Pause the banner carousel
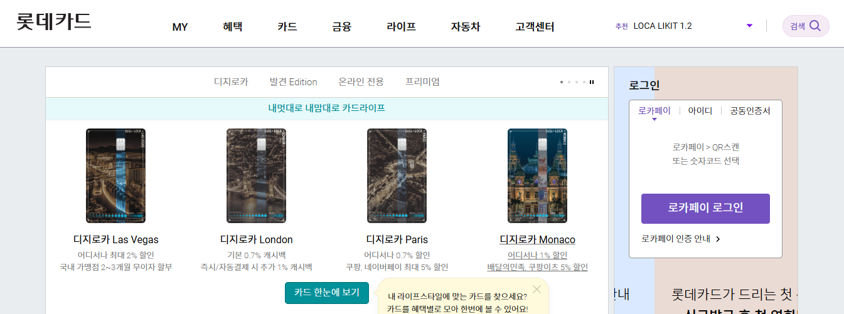 point(592,82)
